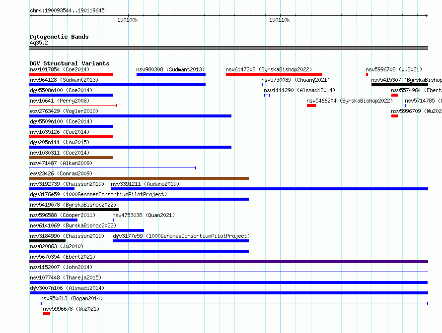Image resolution: width=442 pixels, height=333 pixels.
Task: Open the dgv5509n100 (Coe2014) label
Action: coord(61,121)
